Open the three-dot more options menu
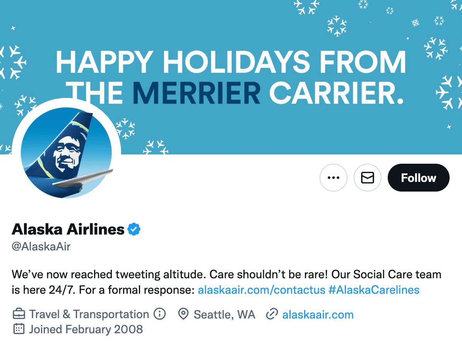 (x=333, y=178)
